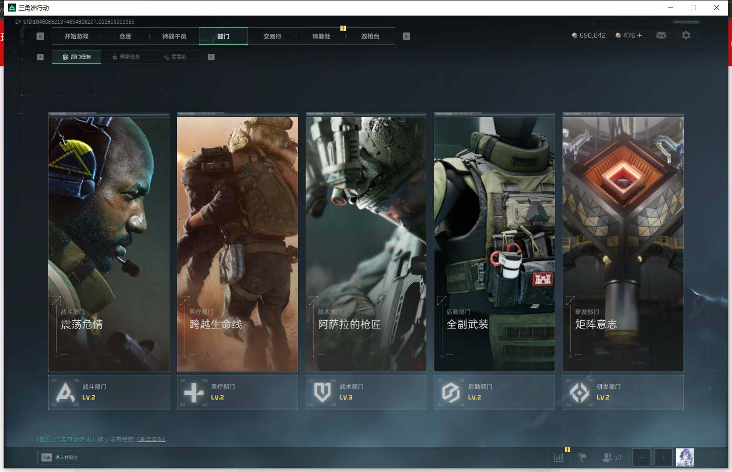Open the 交易行 tab
This screenshot has width=732, height=472.
coord(272,36)
